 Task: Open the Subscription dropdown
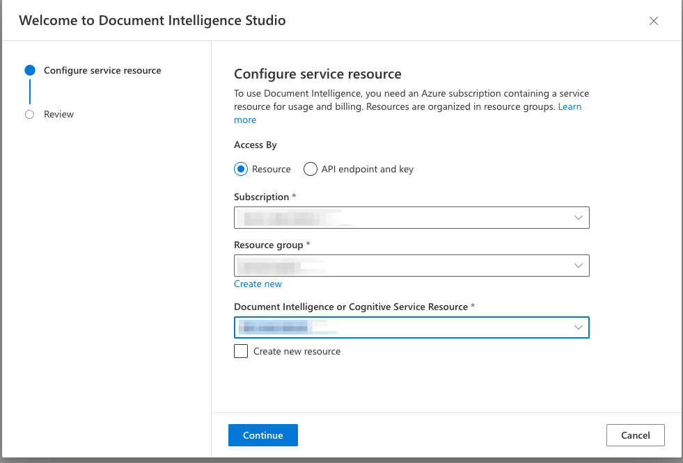coord(411,218)
